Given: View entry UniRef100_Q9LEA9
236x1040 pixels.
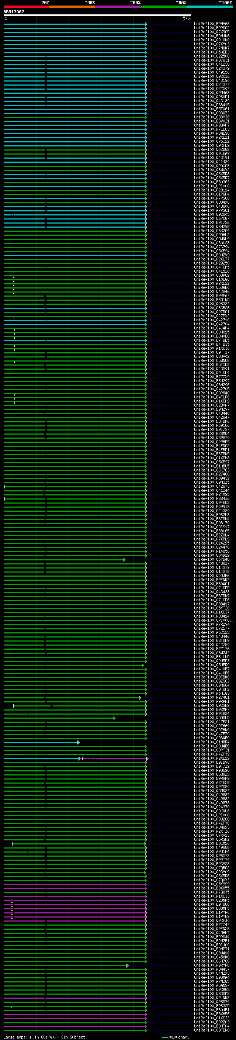Looking at the screenshot, I should click(211, 153).
